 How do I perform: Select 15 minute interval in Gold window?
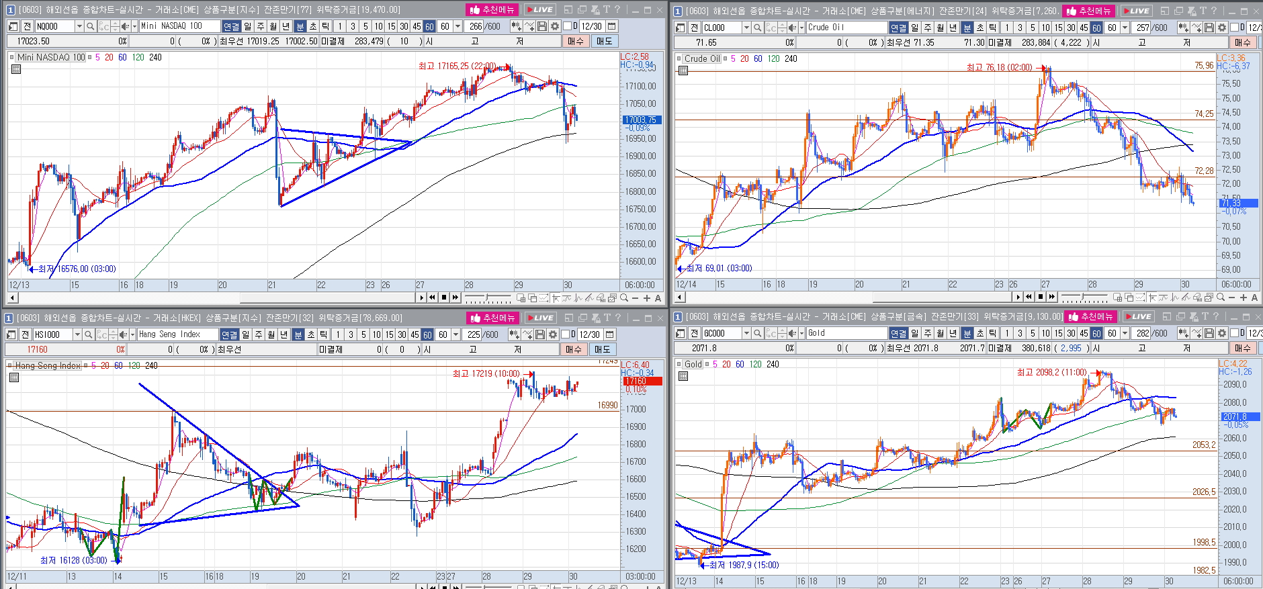1058,333
